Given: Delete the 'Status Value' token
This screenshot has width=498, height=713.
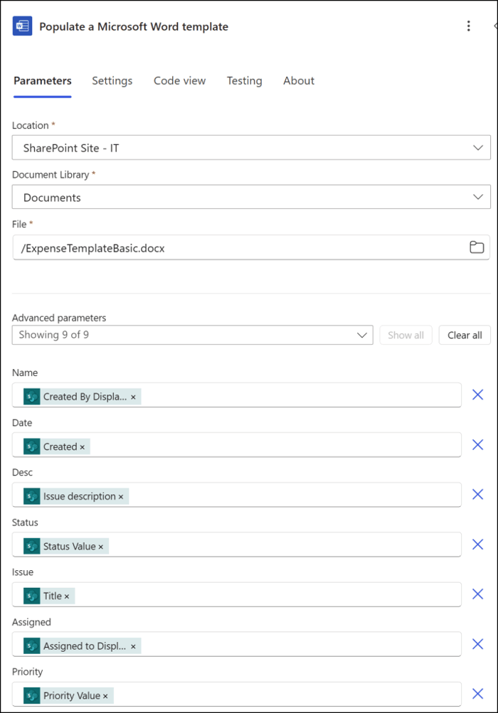Looking at the screenshot, I should [x=100, y=547].
